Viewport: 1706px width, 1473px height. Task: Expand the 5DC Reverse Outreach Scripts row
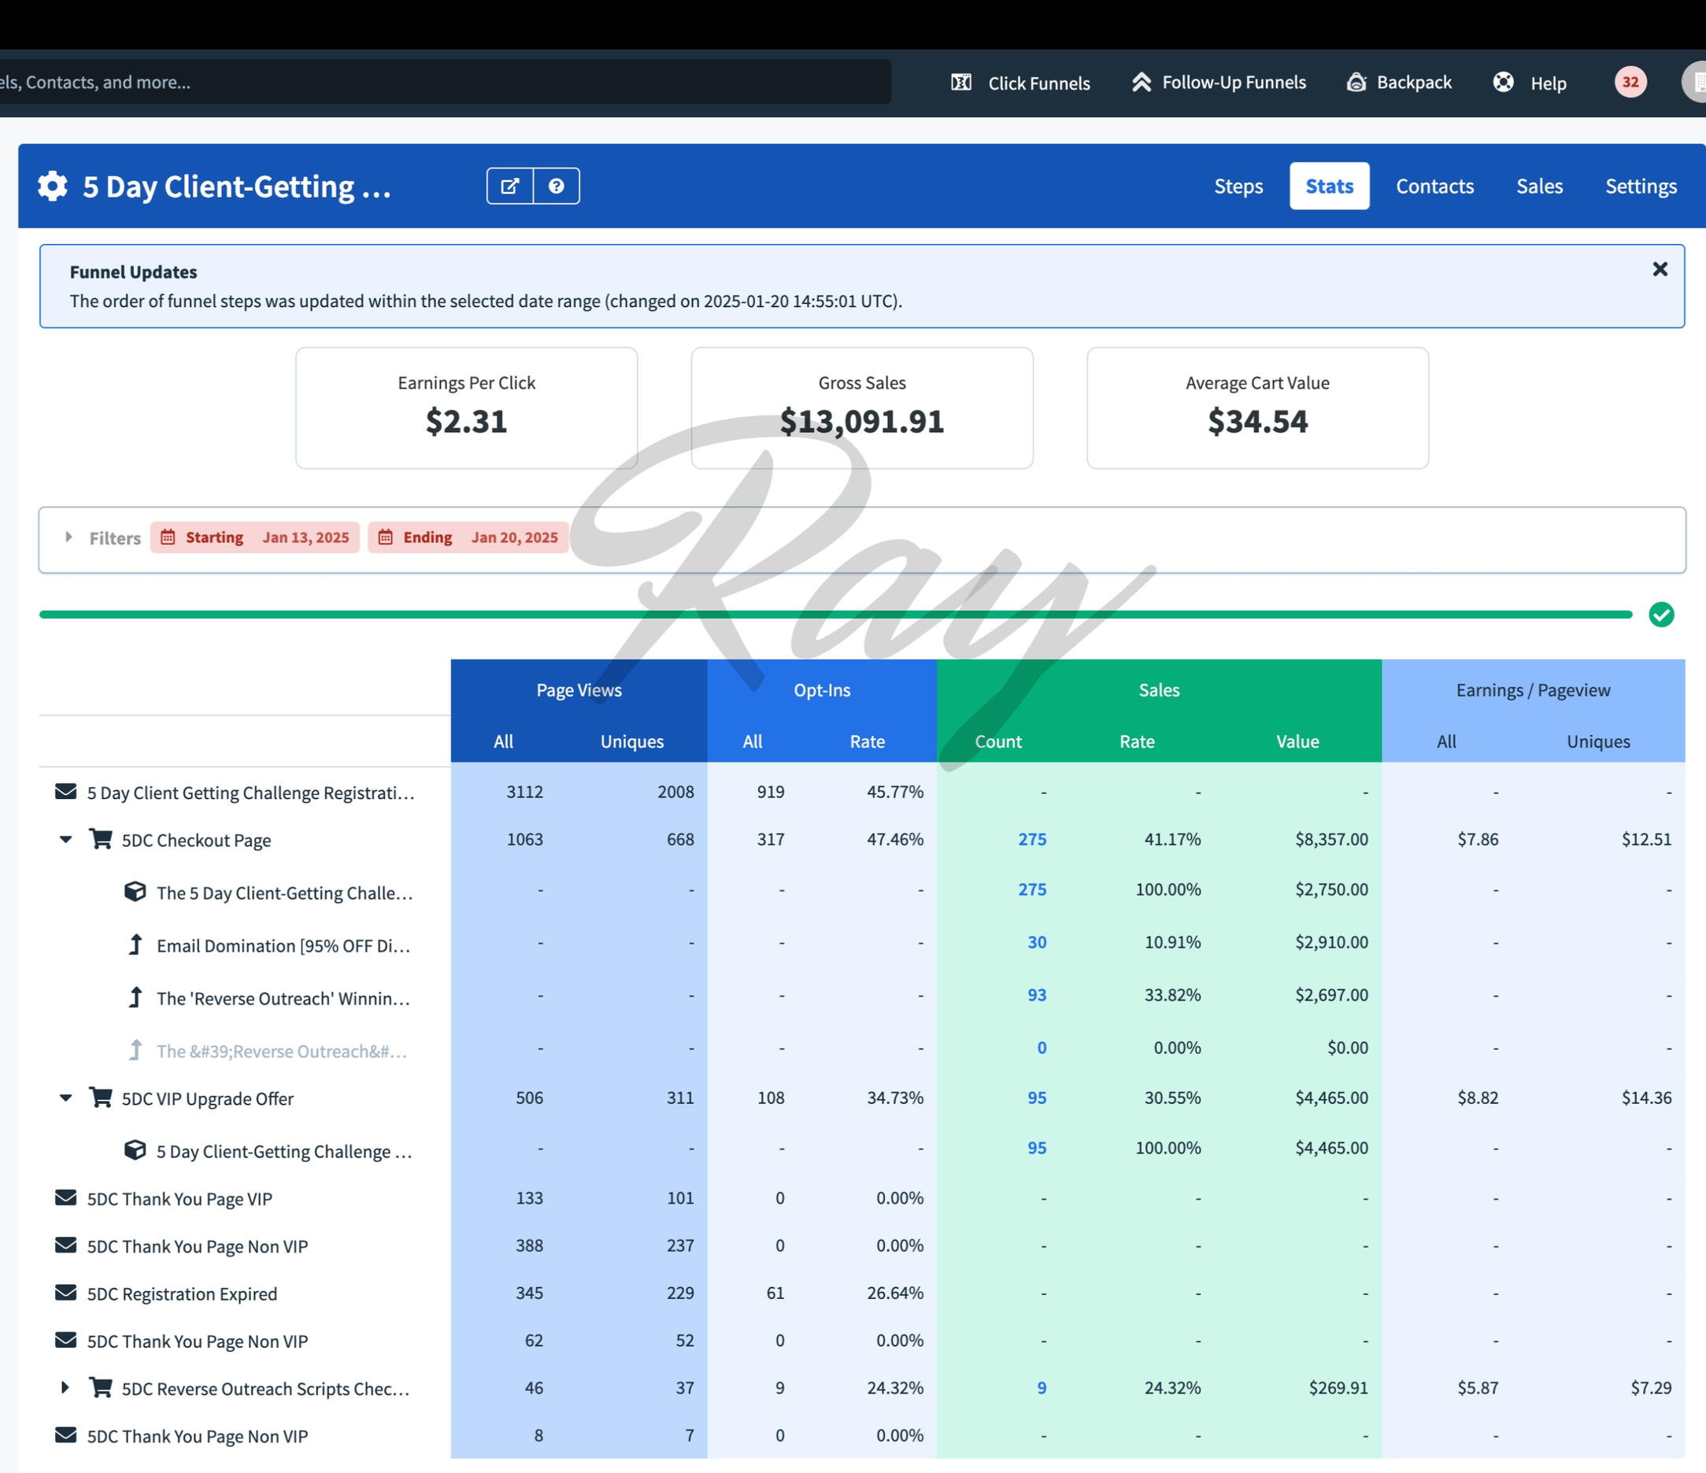click(x=65, y=1387)
